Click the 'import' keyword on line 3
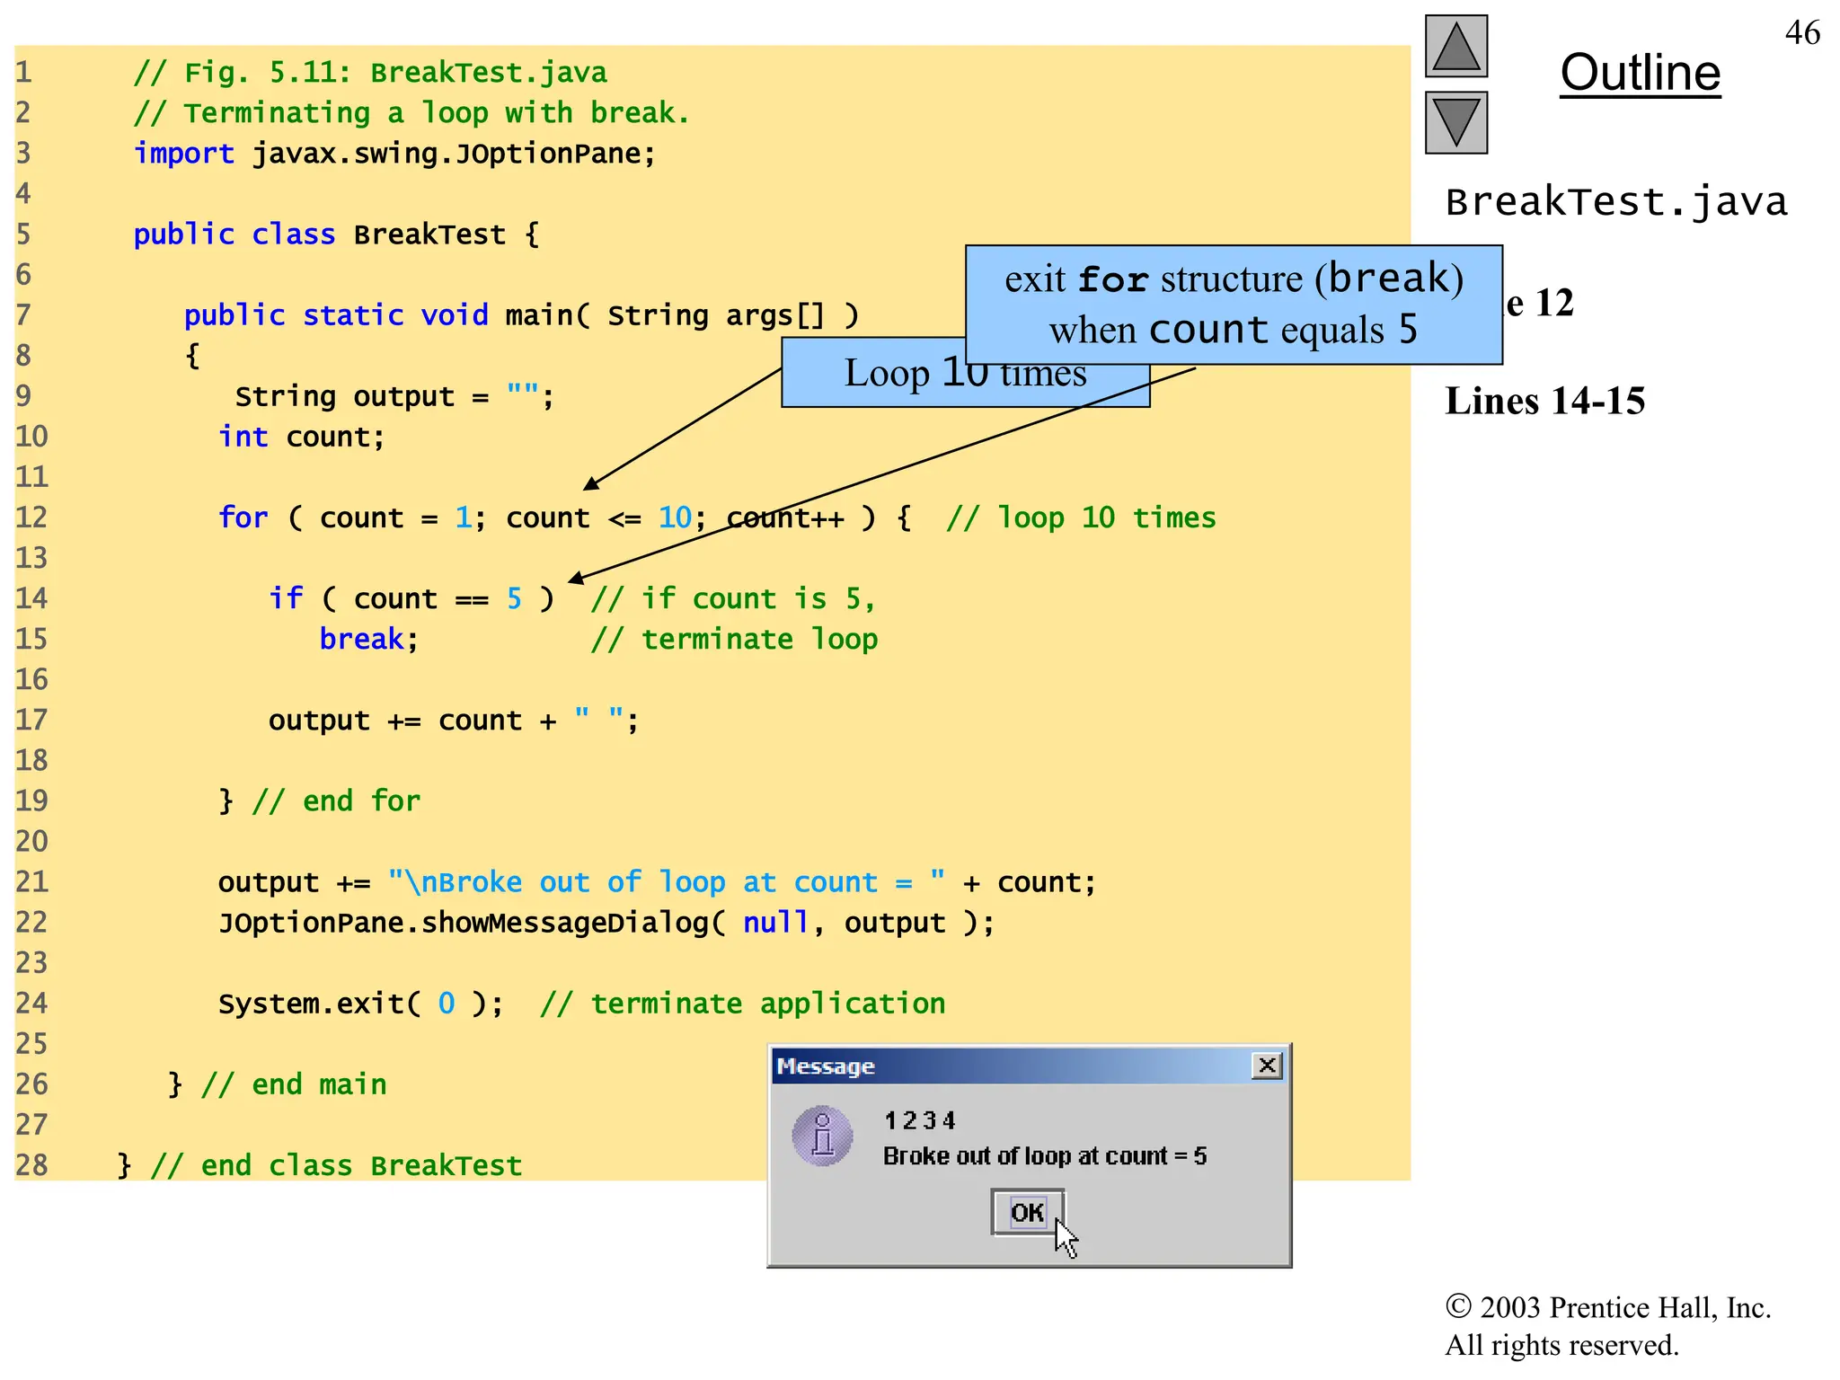 click(184, 154)
